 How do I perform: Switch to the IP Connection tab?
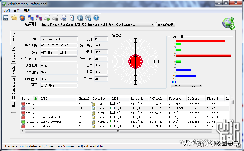pos(13,88)
